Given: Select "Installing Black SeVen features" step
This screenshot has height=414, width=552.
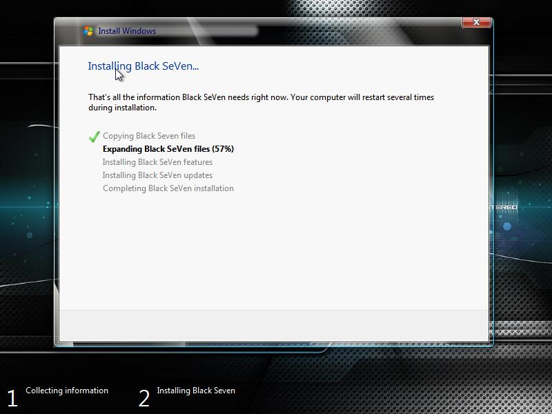Looking at the screenshot, I should [x=158, y=162].
